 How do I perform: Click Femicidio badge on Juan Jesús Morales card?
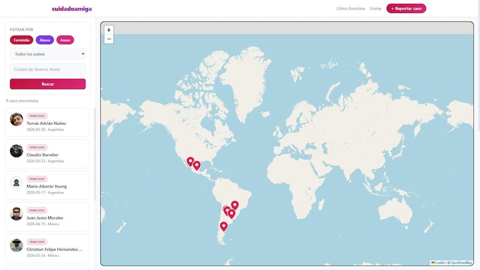[x=37, y=211]
